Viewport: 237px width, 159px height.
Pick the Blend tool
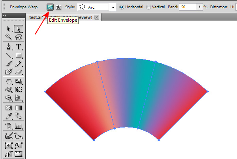click(x=19, y=116)
